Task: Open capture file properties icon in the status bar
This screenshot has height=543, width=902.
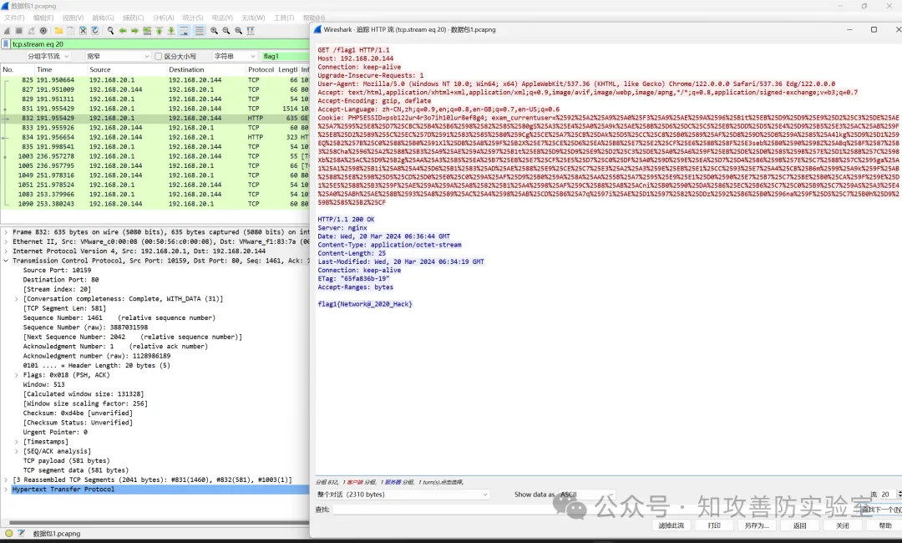Action: (21, 533)
